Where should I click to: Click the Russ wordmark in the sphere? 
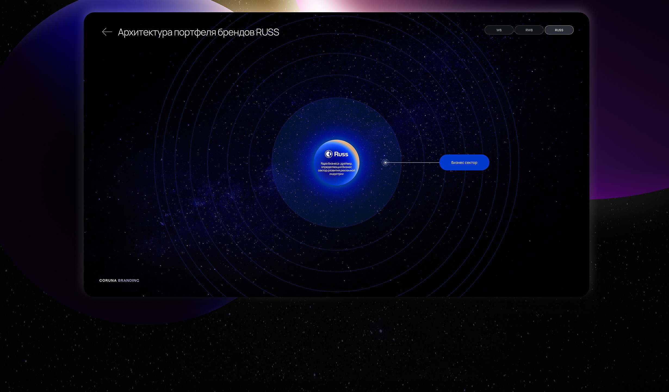pos(341,154)
